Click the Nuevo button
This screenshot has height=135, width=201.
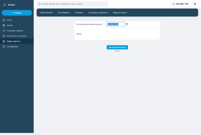click(17, 13)
